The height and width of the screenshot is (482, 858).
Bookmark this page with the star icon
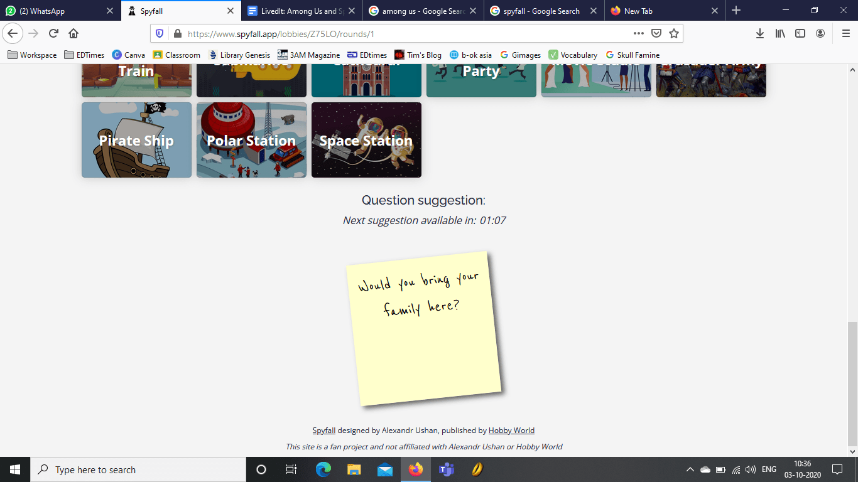coord(674,33)
